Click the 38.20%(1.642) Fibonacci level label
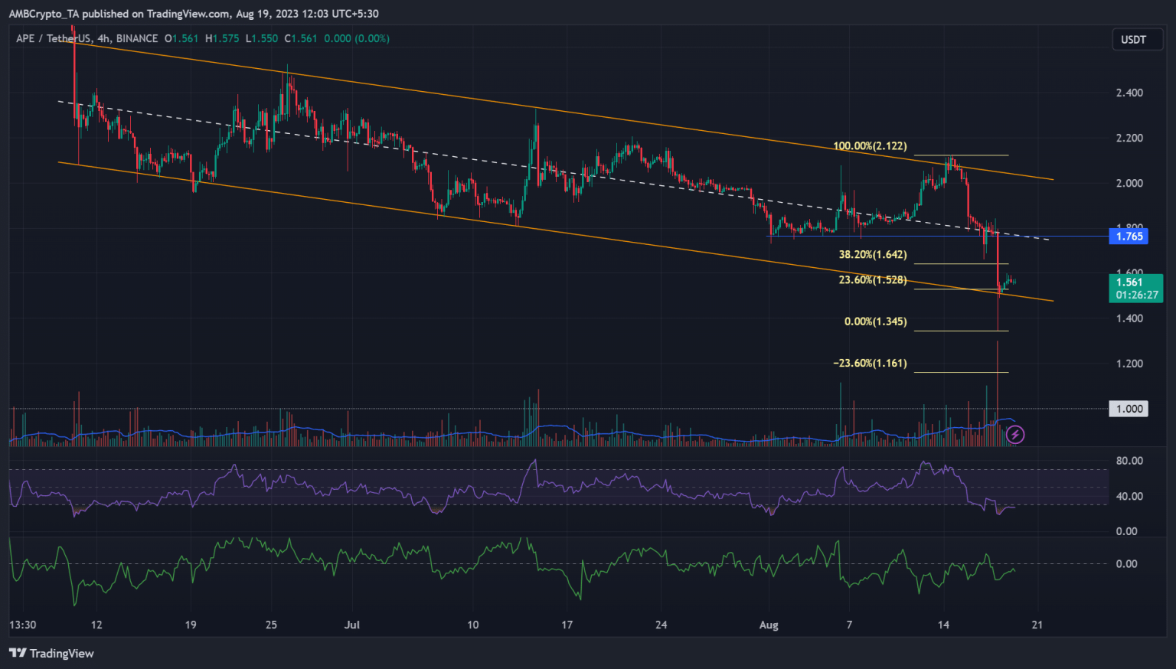Screen dimensions: 1176x669 coord(873,254)
